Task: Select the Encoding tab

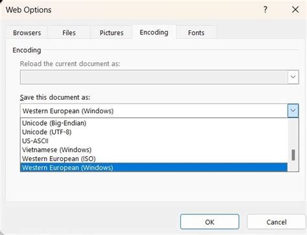Action: (154, 32)
